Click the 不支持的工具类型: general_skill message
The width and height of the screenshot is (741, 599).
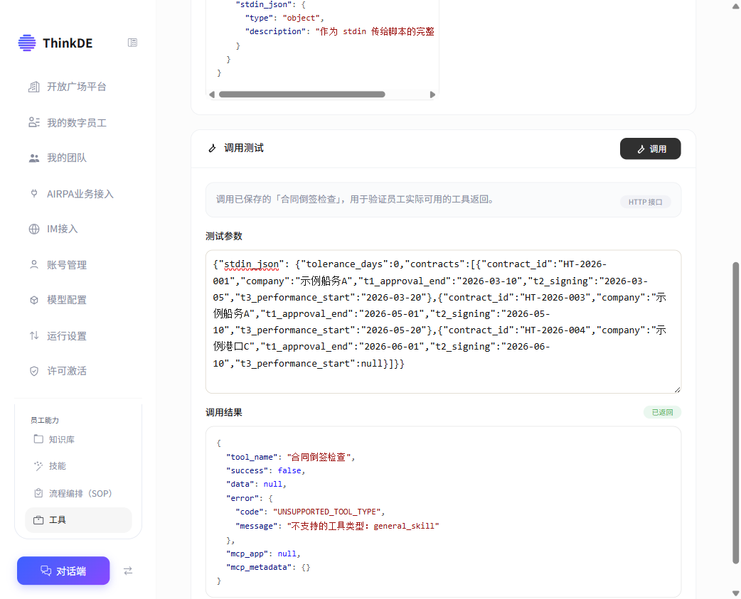coord(363,526)
